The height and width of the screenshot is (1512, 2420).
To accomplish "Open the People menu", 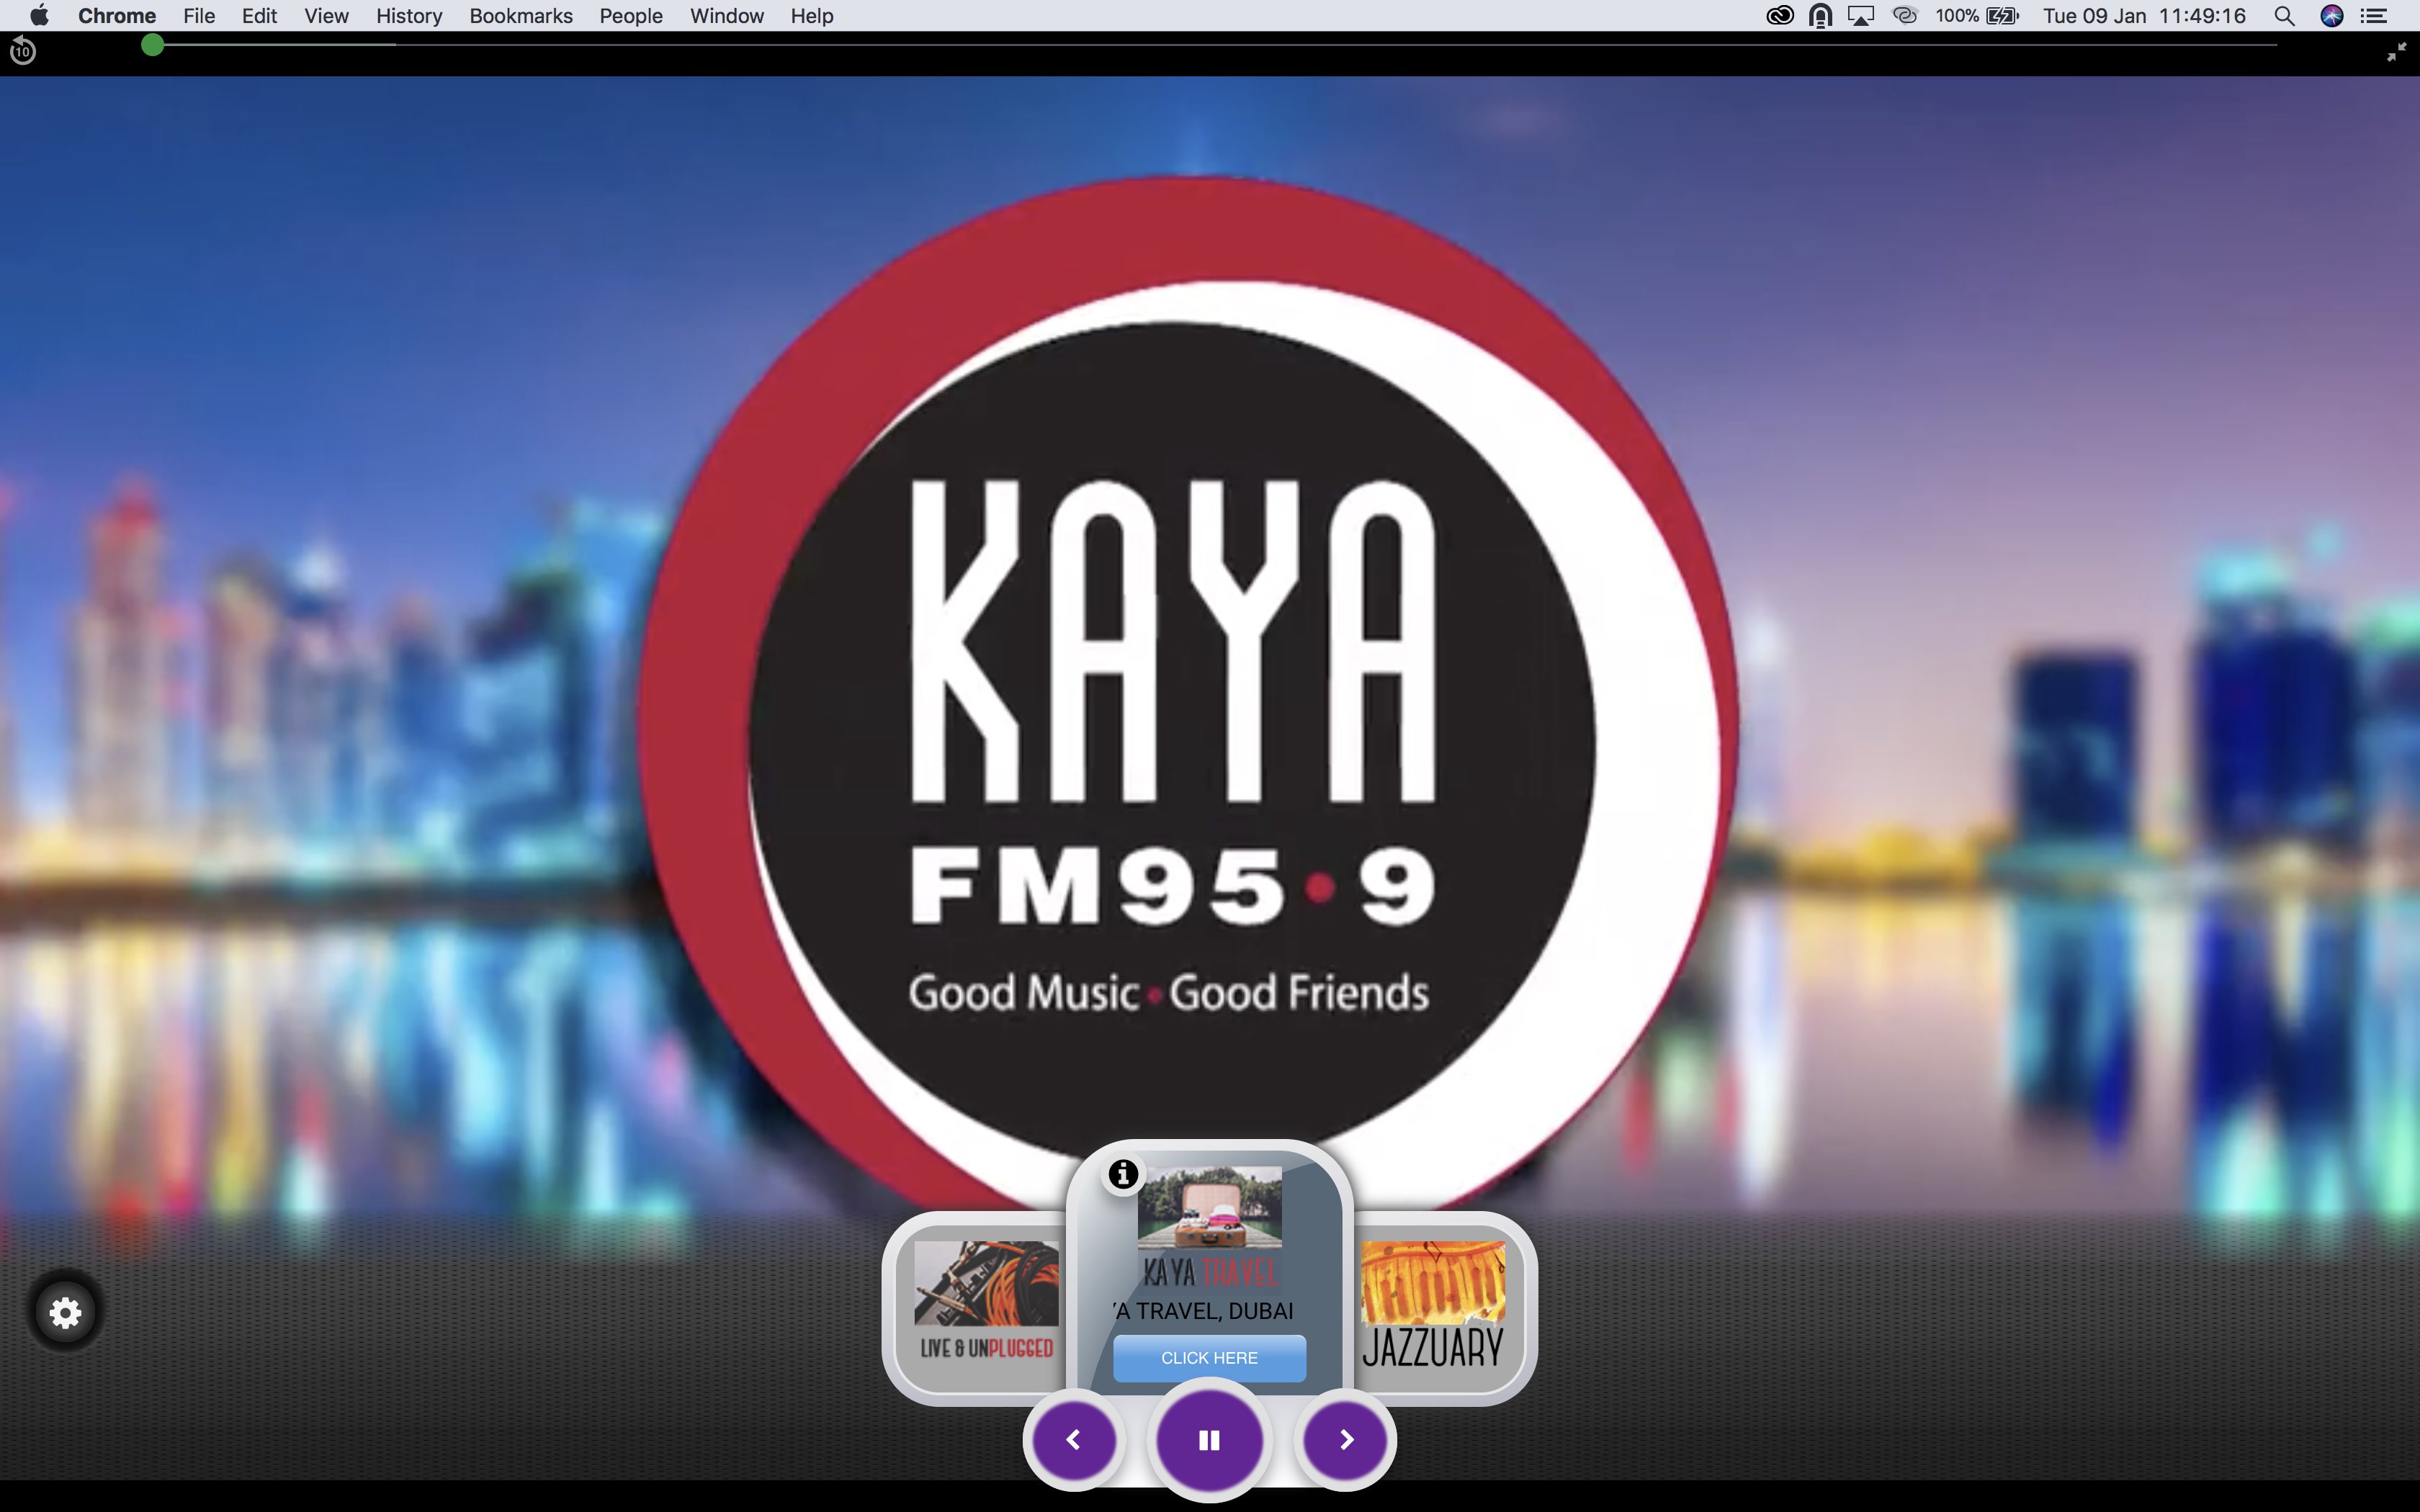I will click(x=630, y=16).
